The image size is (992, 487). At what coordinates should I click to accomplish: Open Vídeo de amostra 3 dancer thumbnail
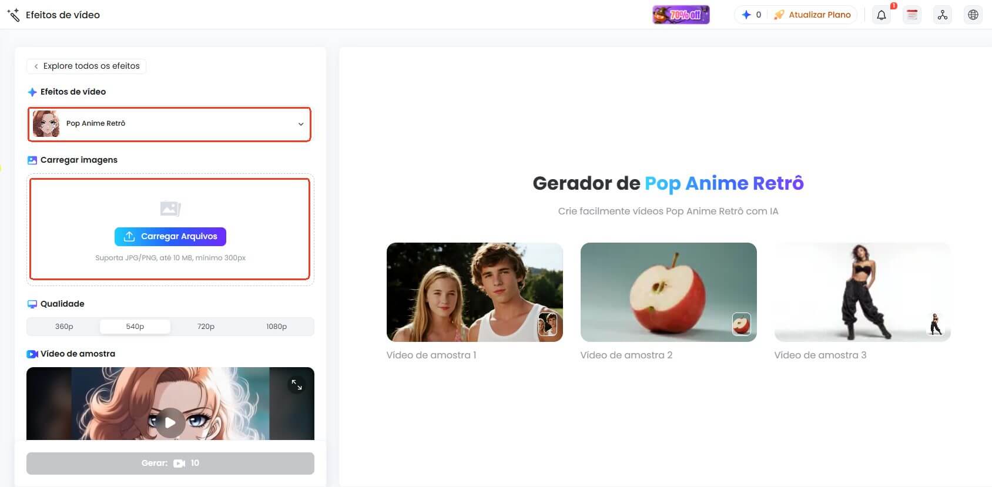[863, 292]
